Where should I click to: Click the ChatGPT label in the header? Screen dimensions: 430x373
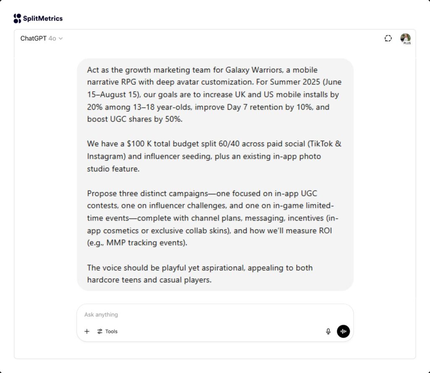pyautogui.click(x=34, y=38)
